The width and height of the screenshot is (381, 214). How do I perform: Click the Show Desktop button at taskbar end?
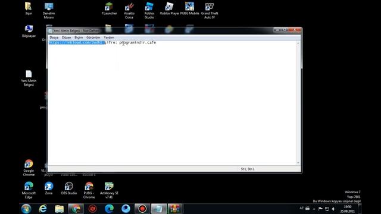360,209
